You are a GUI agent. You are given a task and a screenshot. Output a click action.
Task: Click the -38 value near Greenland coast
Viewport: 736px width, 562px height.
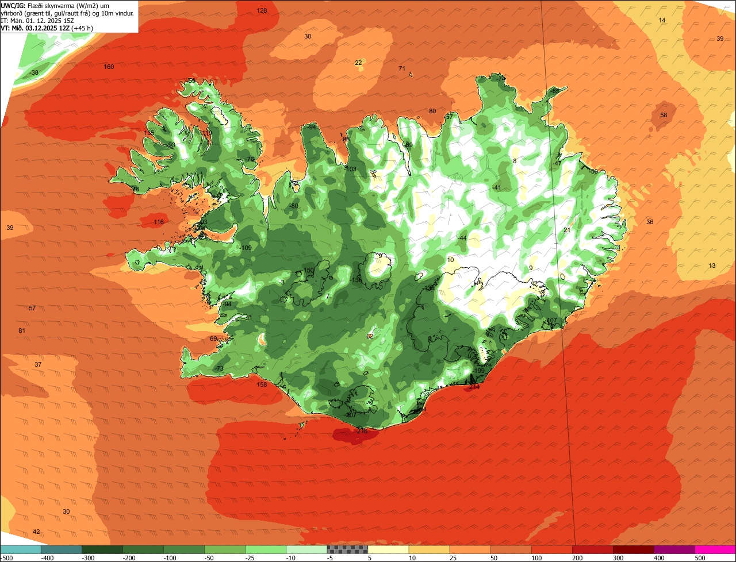(34, 72)
